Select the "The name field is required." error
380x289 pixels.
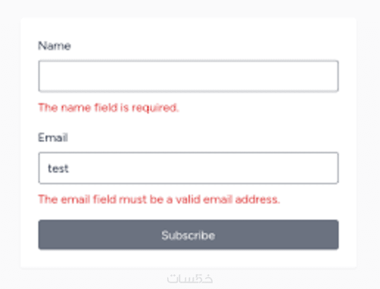click(108, 107)
